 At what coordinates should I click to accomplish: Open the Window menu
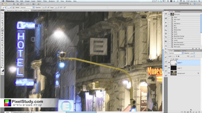69,1
